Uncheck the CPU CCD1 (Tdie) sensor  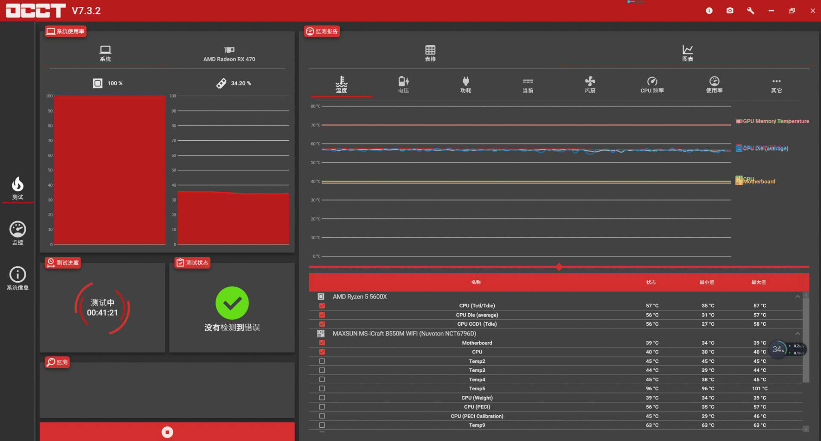pos(322,324)
